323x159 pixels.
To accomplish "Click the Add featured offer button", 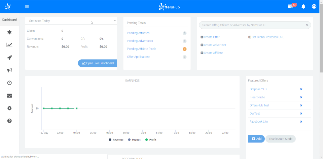I will click(x=256, y=139).
